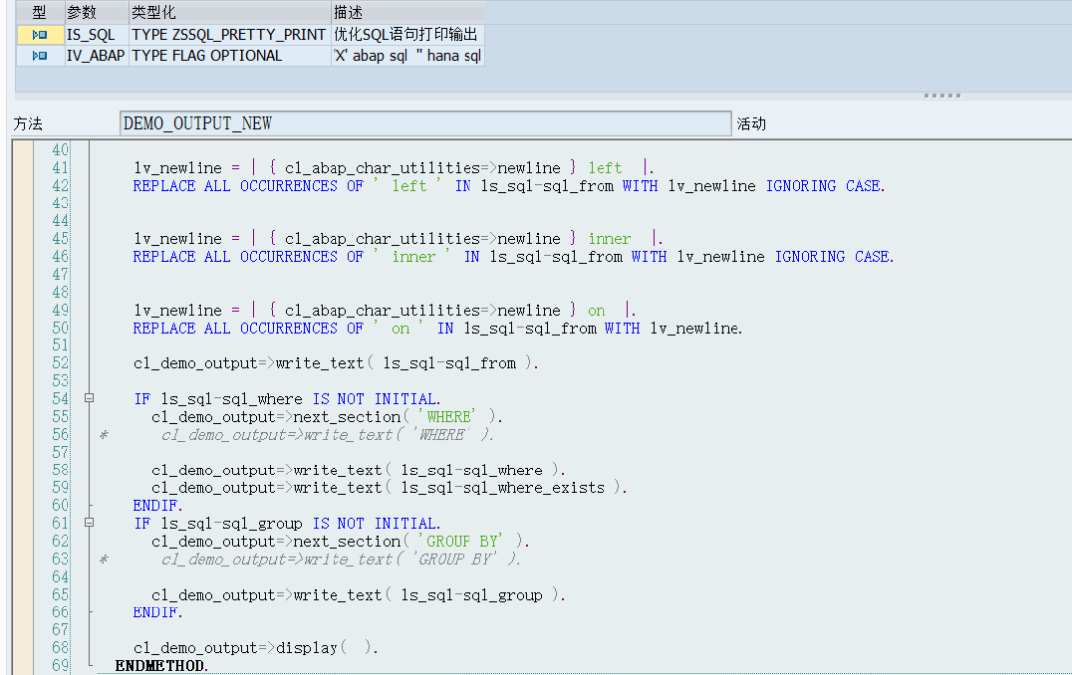Click the 类型化 column header
Screen dimensions: 1072x675
pos(229,12)
